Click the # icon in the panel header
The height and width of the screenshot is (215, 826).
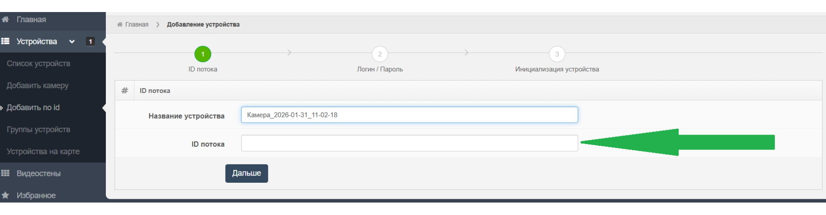pyautogui.click(x=125, y=90)
